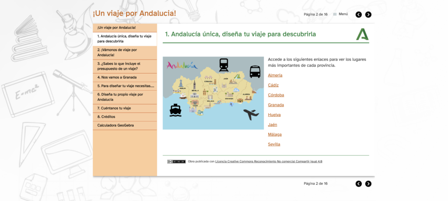This screenshot has width=448, height=201.
Task: Open the Andalucía map image
Action: [x=213, y=93]
